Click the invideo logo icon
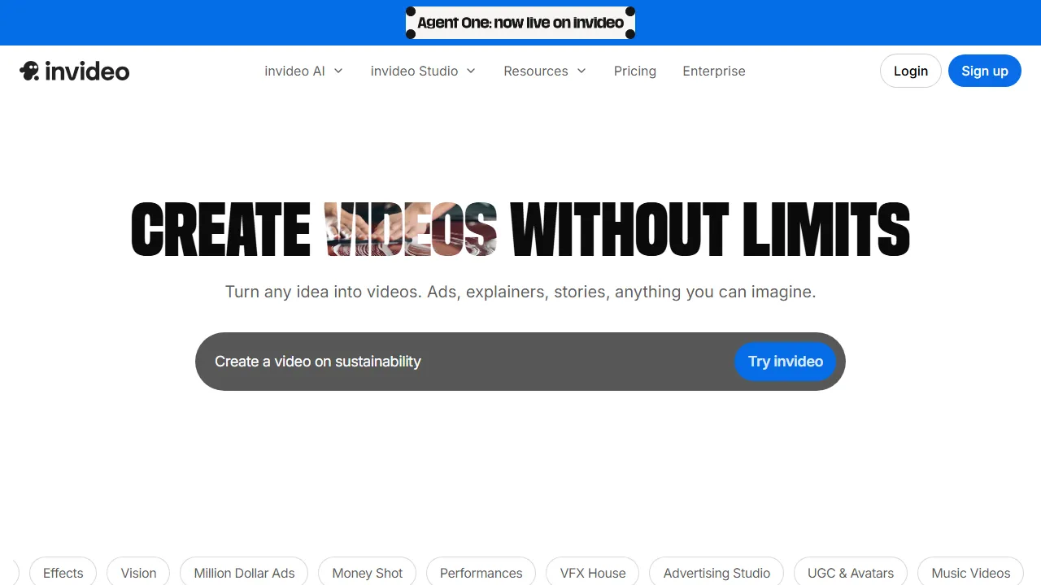 pos(29,71)
